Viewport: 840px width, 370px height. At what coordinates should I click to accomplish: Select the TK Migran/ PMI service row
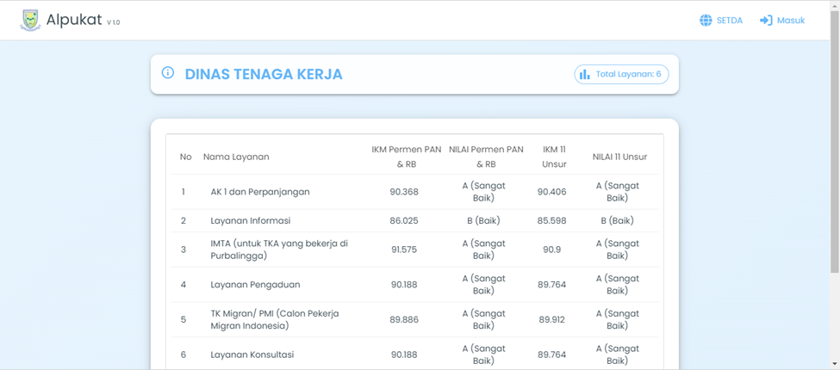pos(274,319)
